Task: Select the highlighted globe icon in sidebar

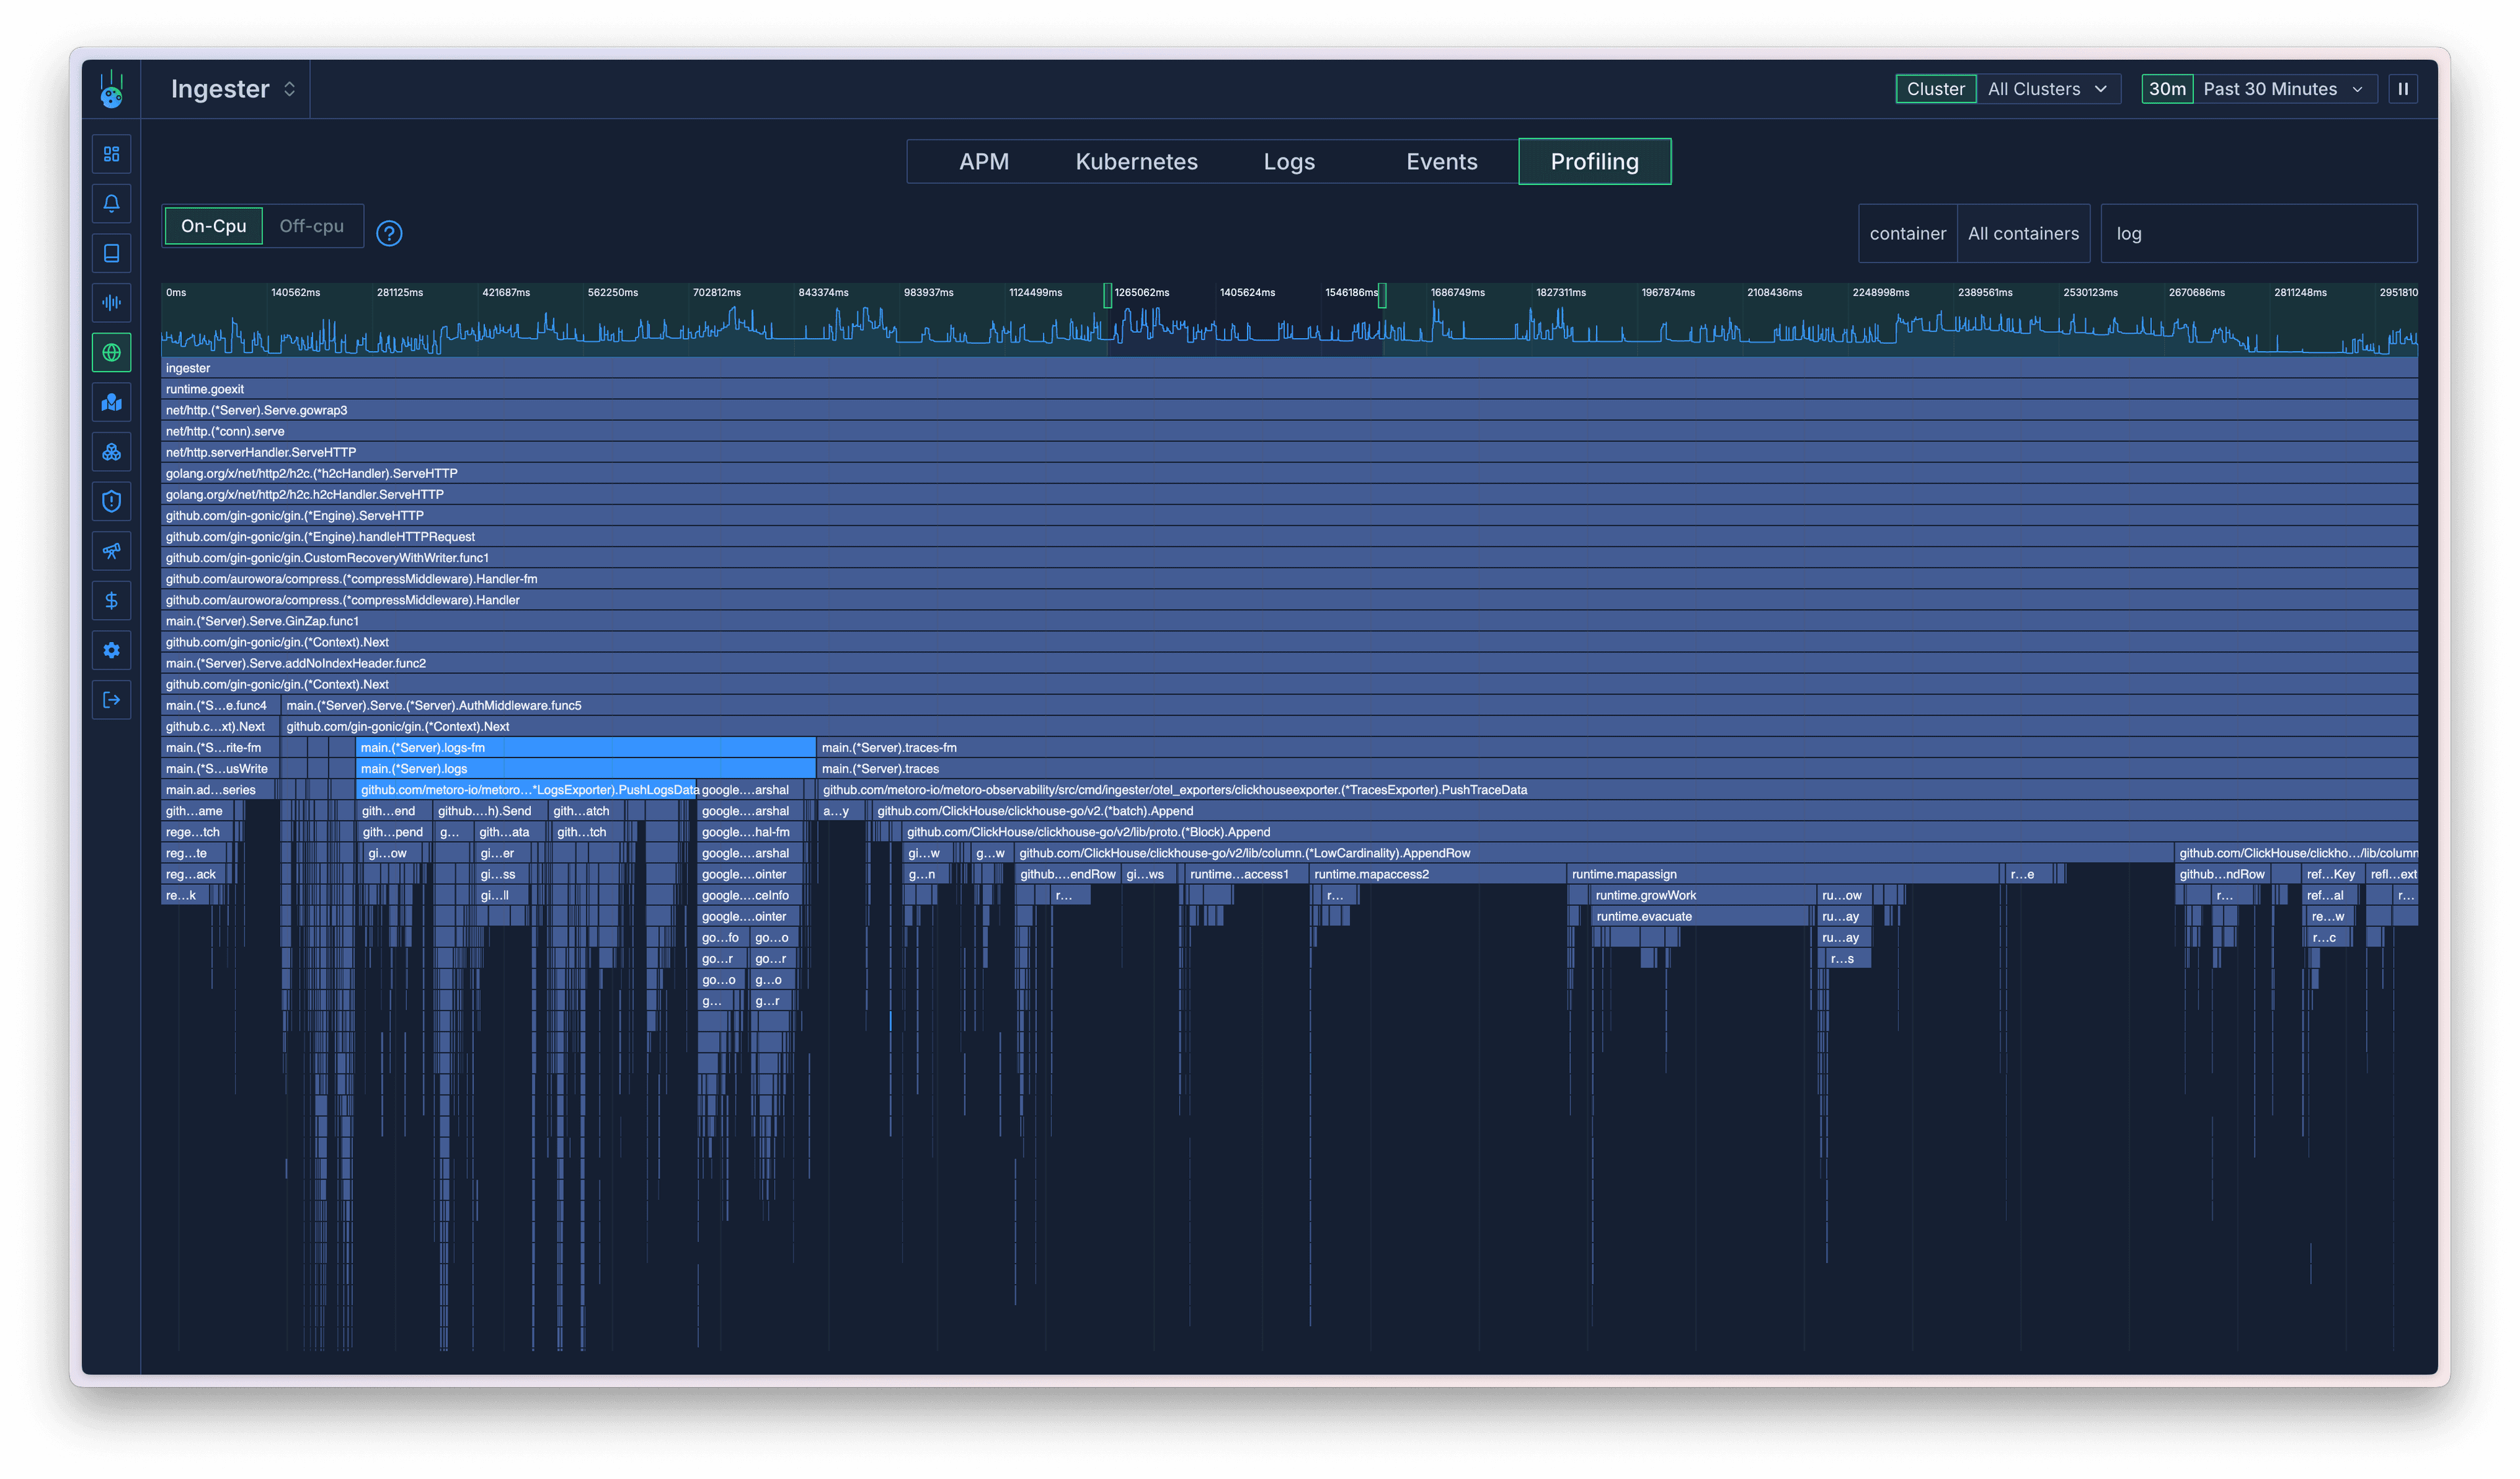Action: 111,352
